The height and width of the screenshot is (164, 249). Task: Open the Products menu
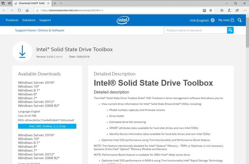12,20
